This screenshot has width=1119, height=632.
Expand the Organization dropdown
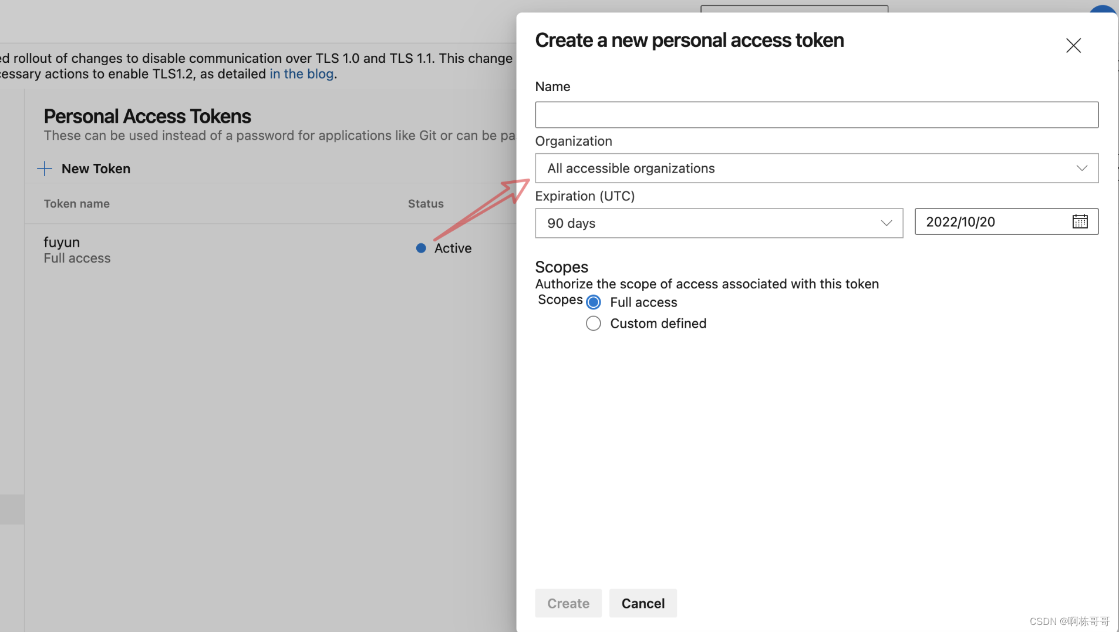tap(817, 168)
